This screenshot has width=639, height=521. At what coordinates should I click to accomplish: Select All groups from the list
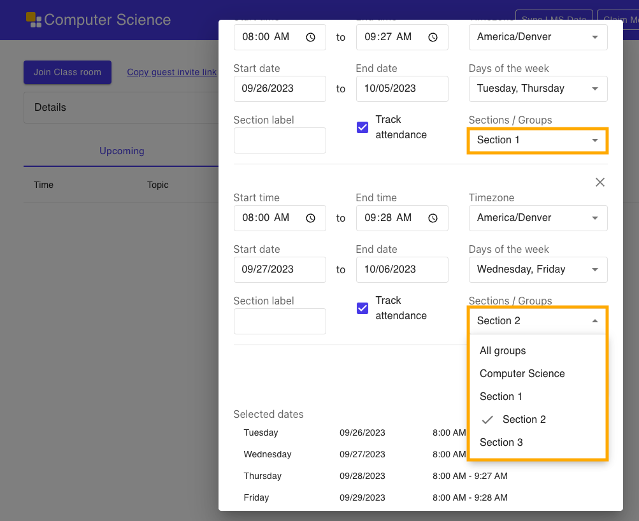[x=503, y=351]
